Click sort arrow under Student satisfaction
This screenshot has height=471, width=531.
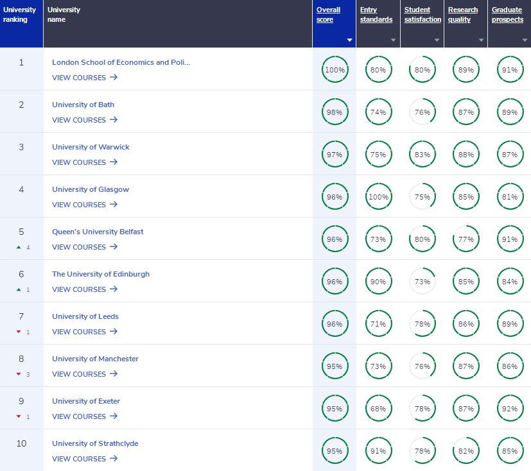pyautogui.click(x=437, y=40)
